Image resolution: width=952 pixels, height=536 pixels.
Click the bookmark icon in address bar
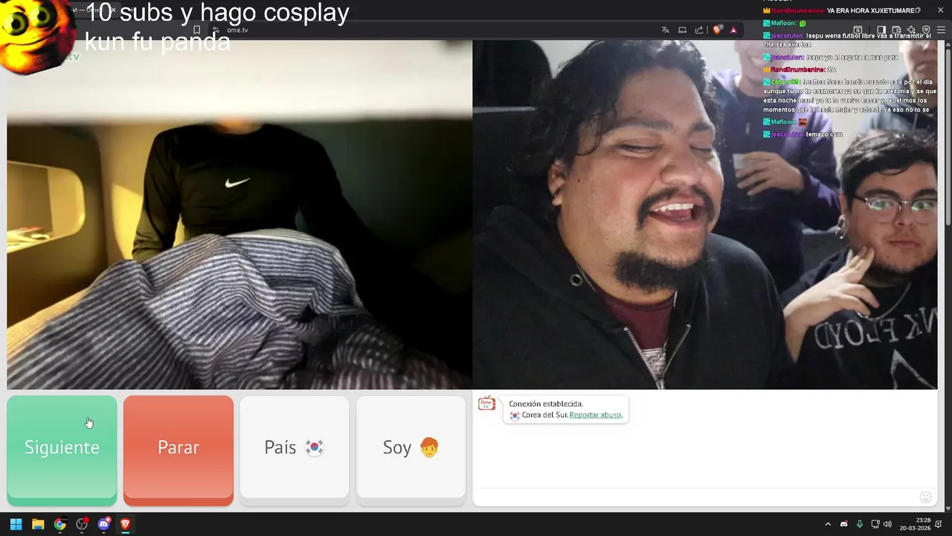pyautogui.click(x=197, y=30)
